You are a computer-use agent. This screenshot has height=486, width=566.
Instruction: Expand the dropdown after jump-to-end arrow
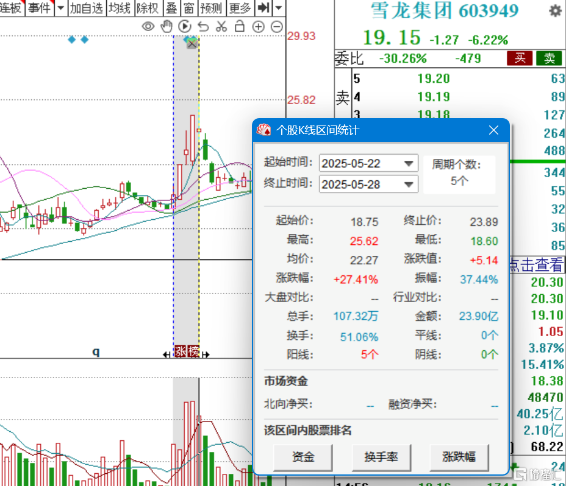click(279, 7)
